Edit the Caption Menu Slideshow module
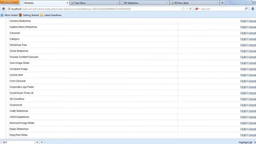The height and width of the screenshot is (144, 256). [244, 27]
